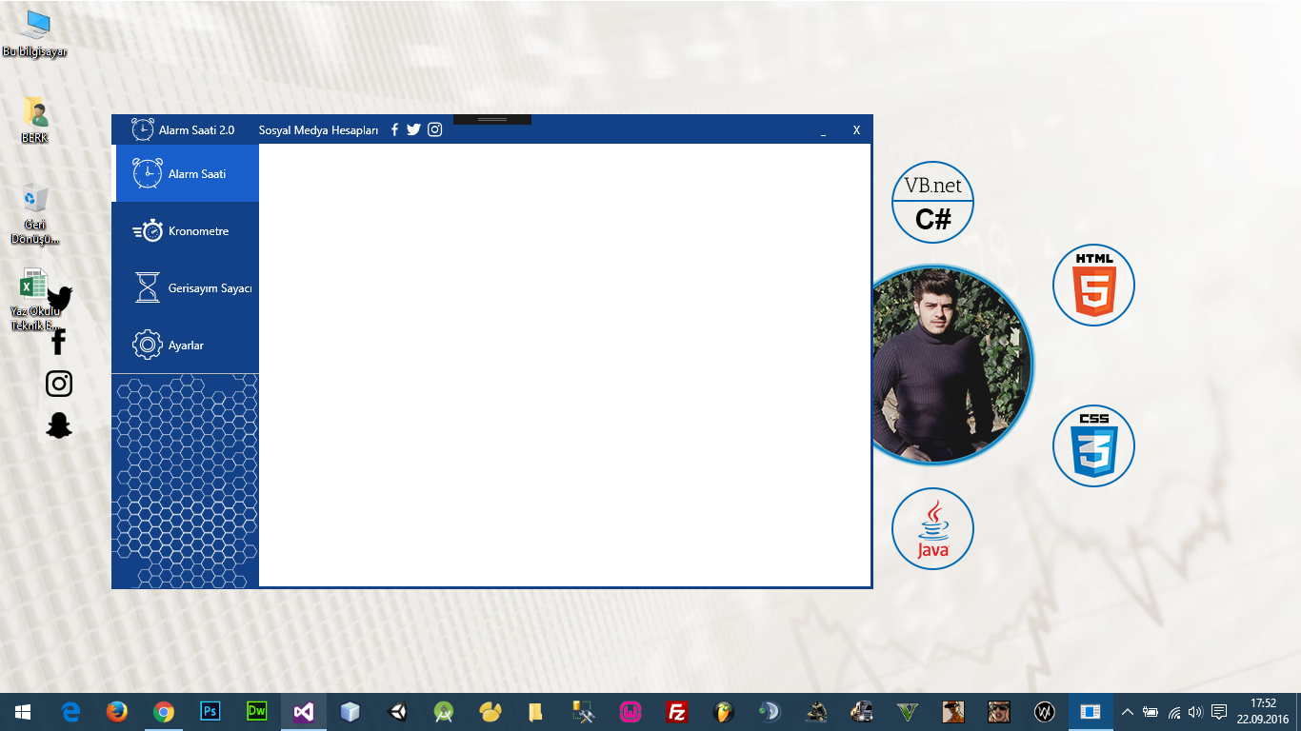The height and width of the screenshot is (731, 1301).
Task: Expand hidden system tray icons chevron
Action: coord(1128,712)
